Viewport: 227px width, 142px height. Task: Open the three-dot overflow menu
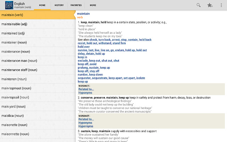(222, 5)
